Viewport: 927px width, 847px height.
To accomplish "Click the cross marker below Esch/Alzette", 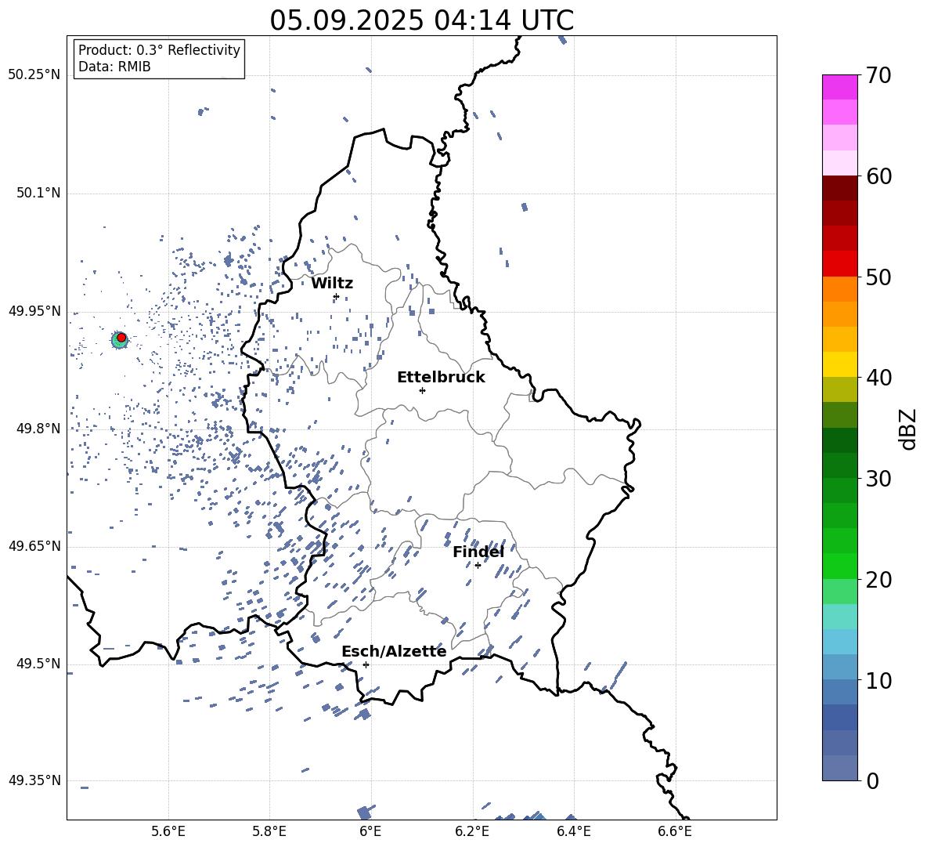I will coord(366,664).
